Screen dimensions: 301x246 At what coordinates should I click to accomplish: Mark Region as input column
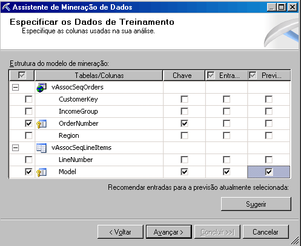(x=227, y=135)
